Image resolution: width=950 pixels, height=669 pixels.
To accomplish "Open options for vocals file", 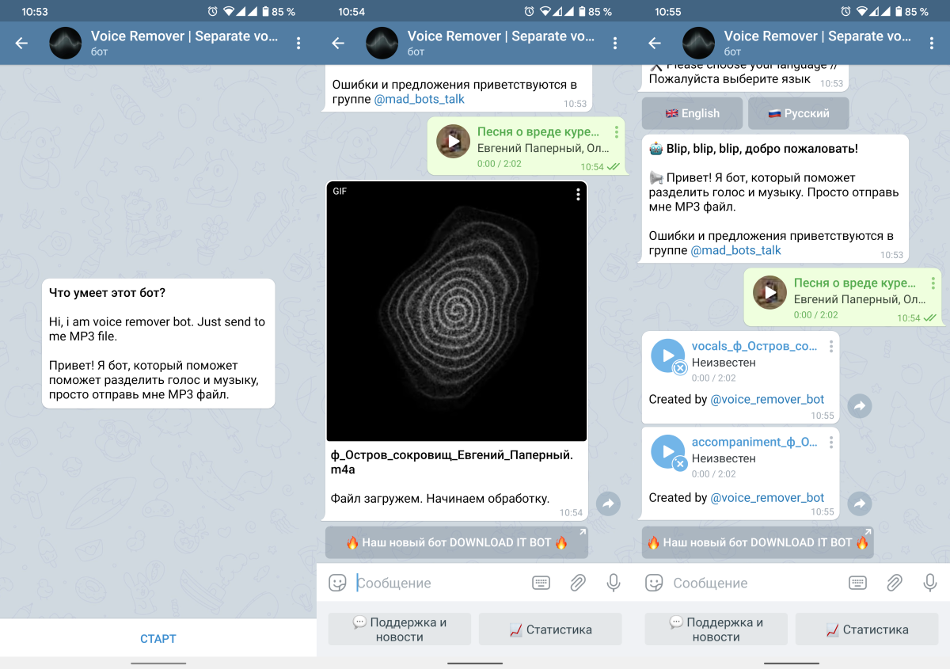I will 831,347.
